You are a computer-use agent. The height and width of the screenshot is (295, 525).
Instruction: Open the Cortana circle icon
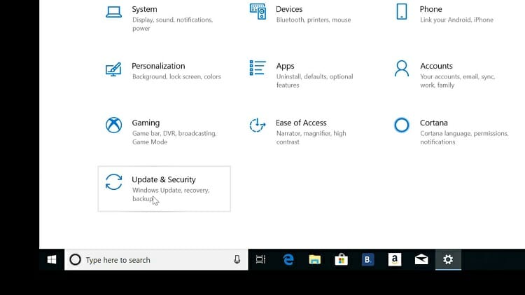coord(402,125)
